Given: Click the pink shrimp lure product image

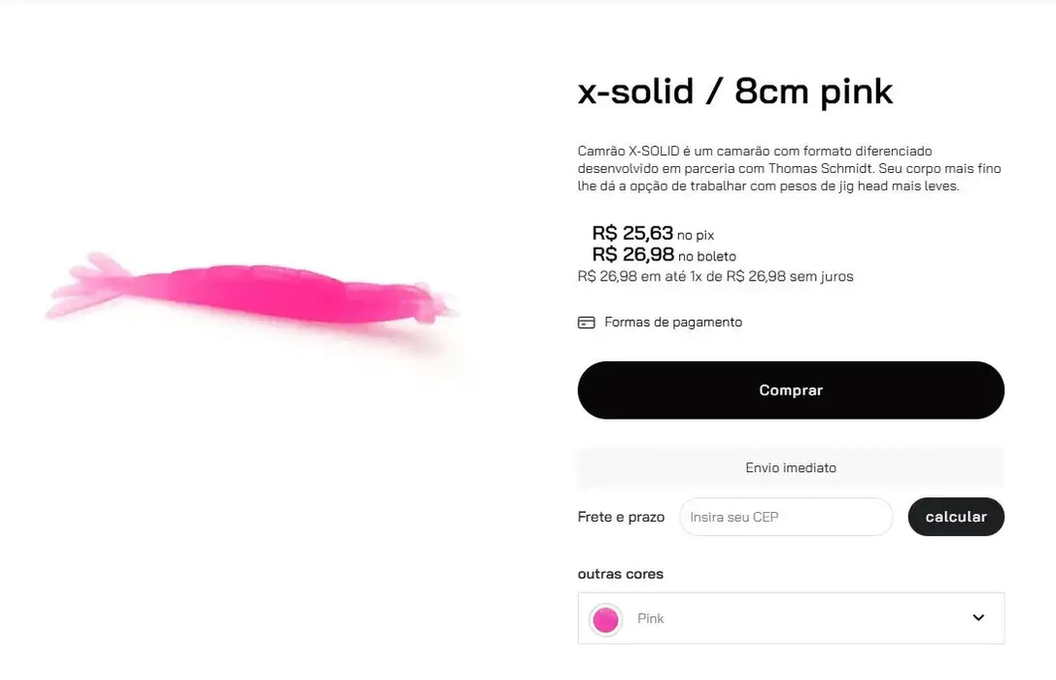Looking at the screenshot, I should click(262, 291).
